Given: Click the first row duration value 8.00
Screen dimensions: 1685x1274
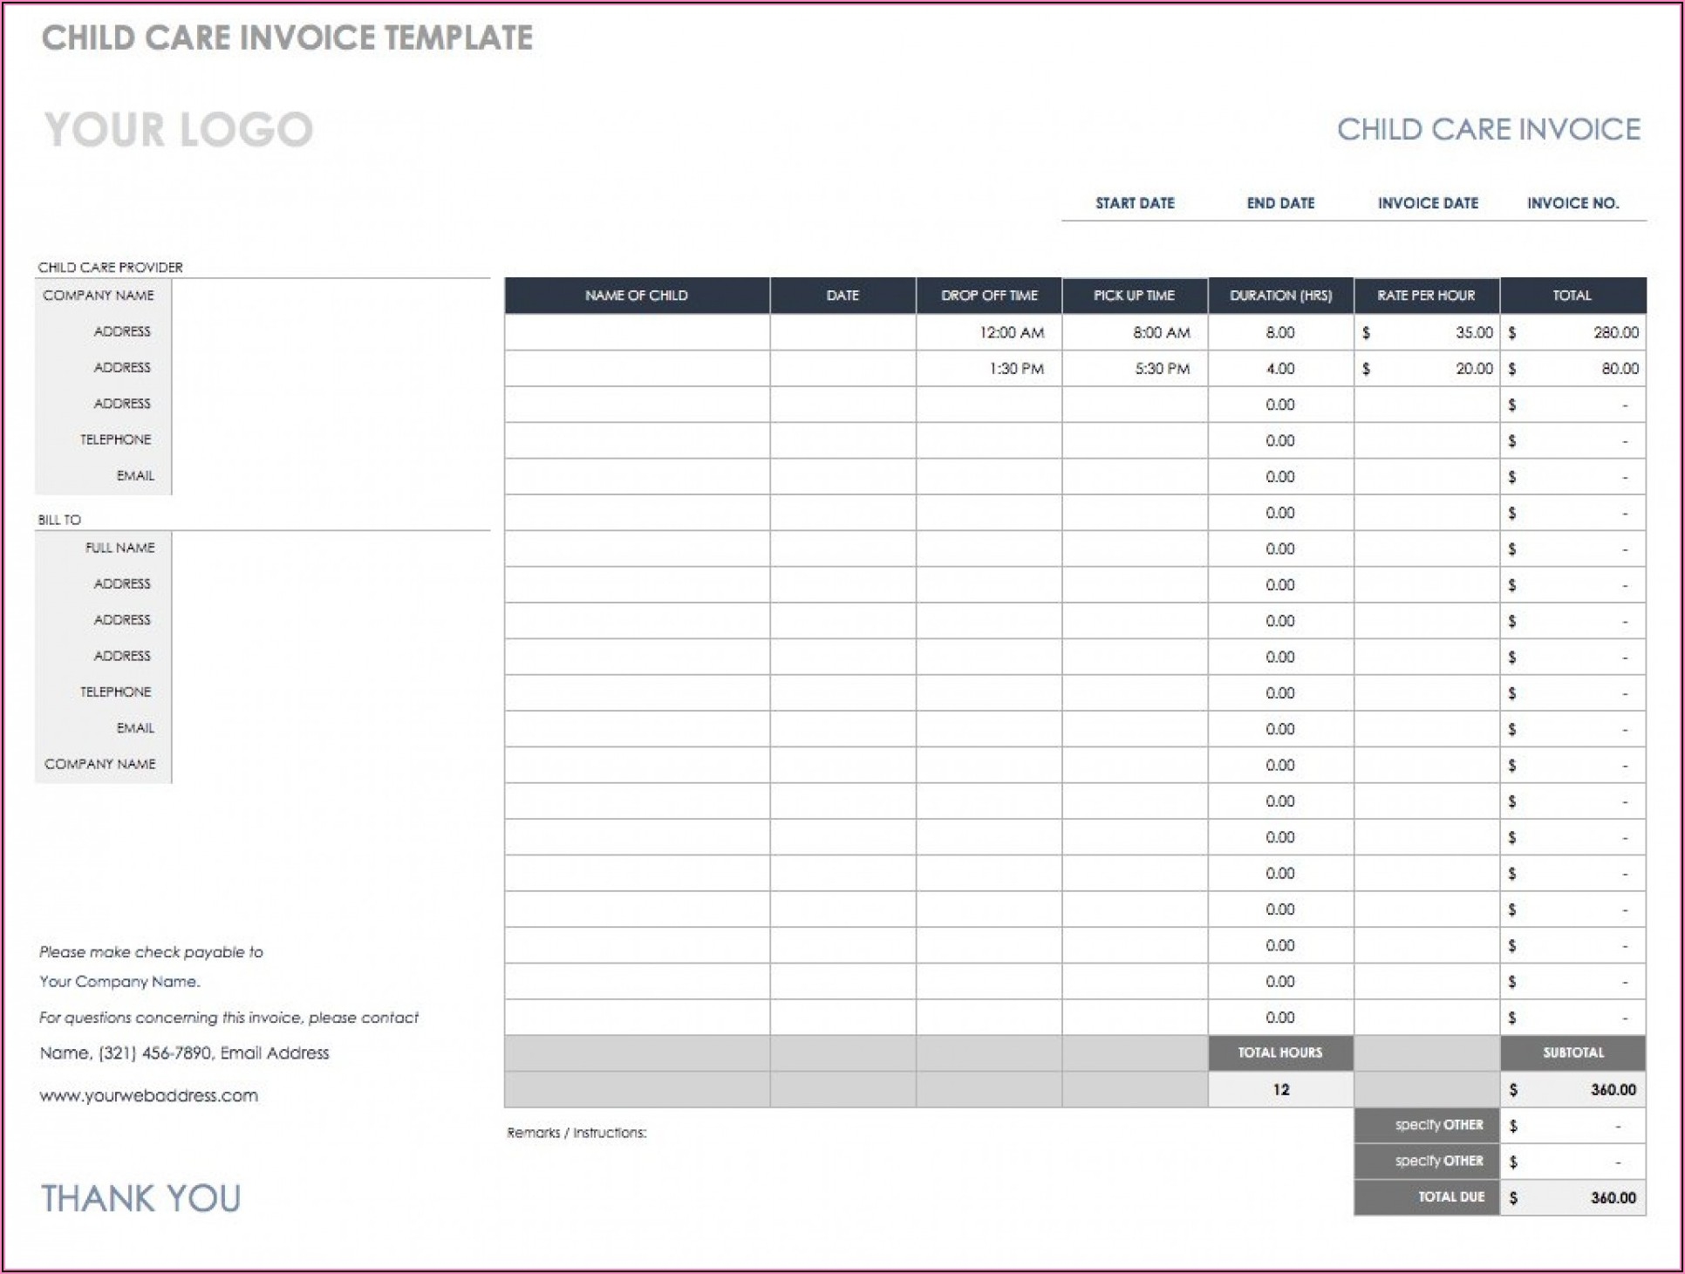Looking at the screenshot, I should click(x=1279, y=332).
